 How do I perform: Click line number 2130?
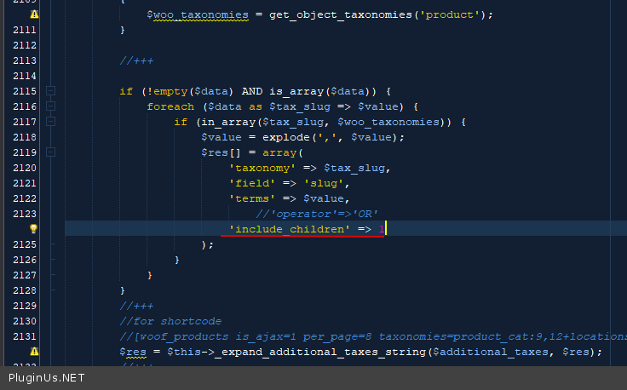[25, 321]
